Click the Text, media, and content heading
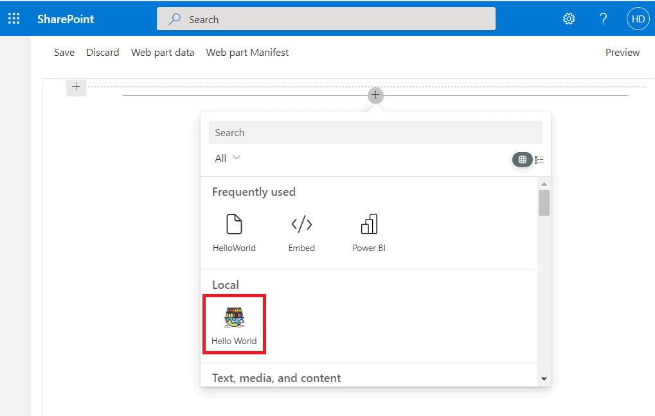The height and width of the screenshot is (416, 655). (276, 378)
